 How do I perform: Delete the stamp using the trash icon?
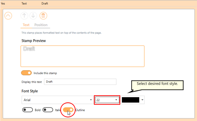[x=43, y=16]
